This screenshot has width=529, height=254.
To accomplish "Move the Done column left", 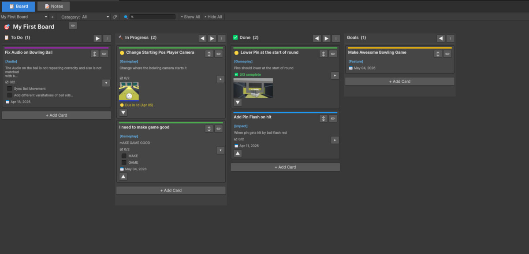I will click(317, 38).
